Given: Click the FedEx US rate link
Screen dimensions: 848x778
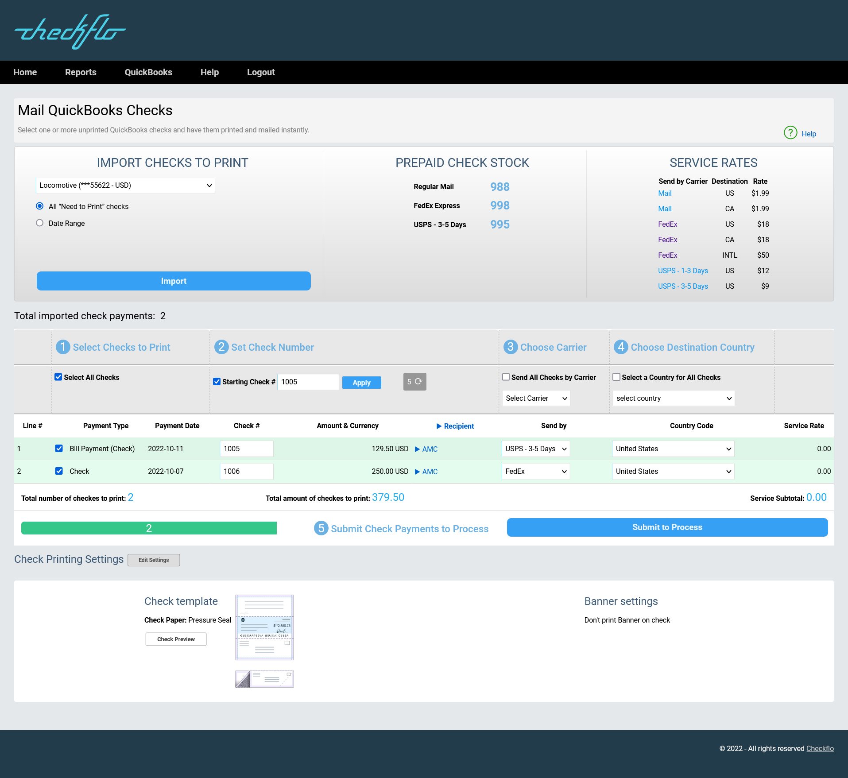Looking at the screenshot, I should click(668, 224).
